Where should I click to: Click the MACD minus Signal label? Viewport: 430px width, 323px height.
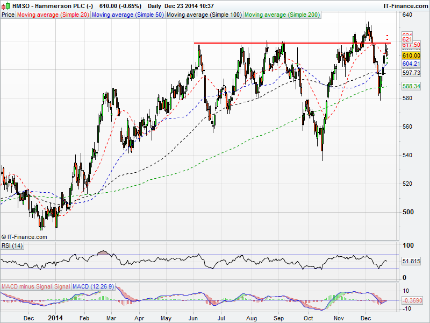(x=26, y=286)
